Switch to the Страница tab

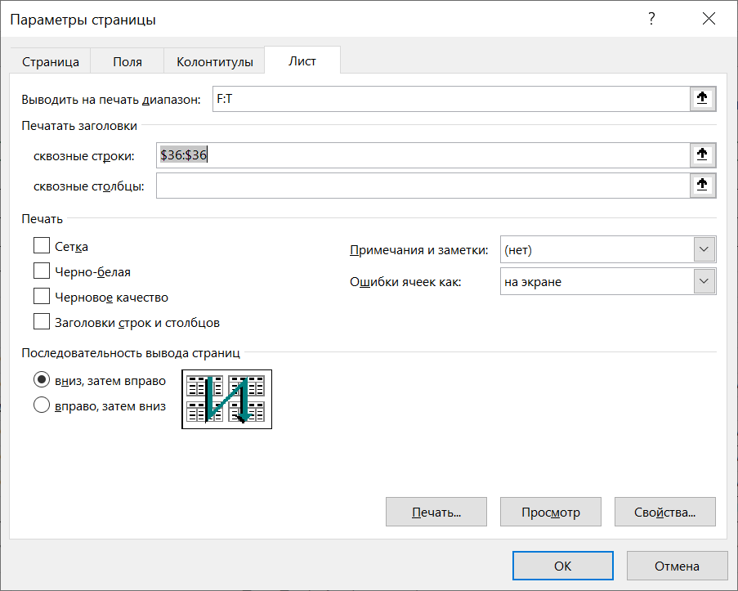tap(51, 61)
